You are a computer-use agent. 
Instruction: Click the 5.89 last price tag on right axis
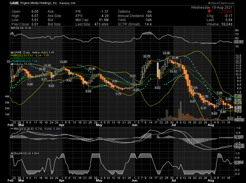click(238, 108)
